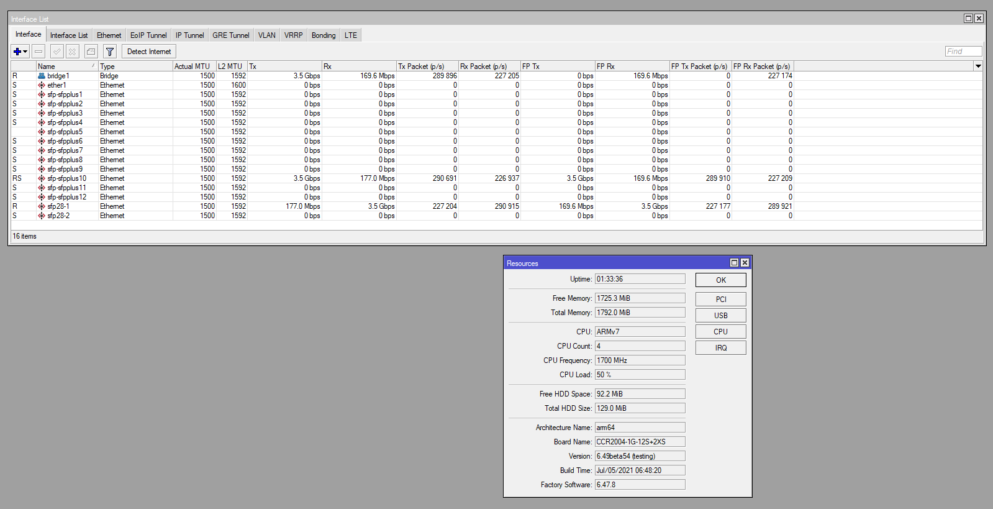Select the bridge1 row name text
The height and width of the screenshot is (509, 993).
coord(58,76)
